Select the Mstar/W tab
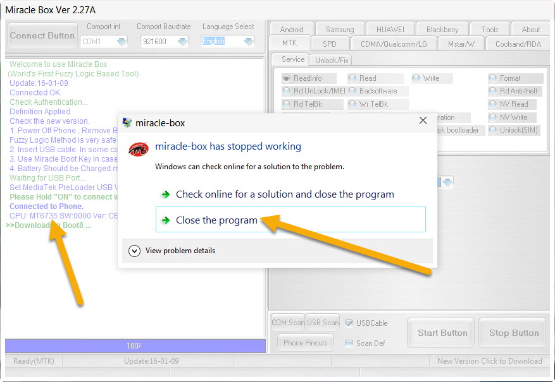This screenshot has width=555, height=382. (x=461, y=44)
